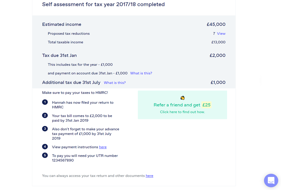The width and height of the screenshot is (281, 190).
Task: Click the Self assessment 2017/18 completed title
Action: click(x=103, y=4)
